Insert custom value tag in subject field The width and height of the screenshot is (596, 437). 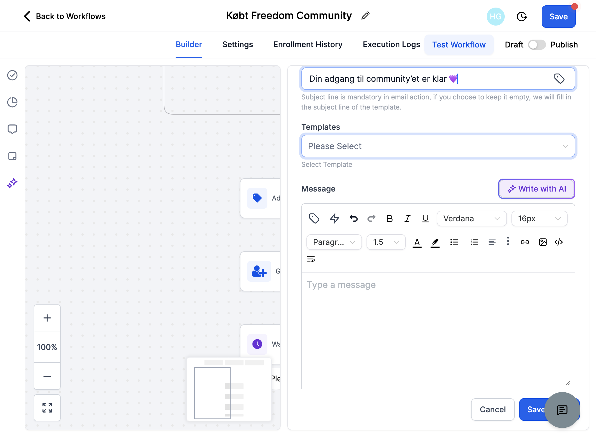pos(559,79)
